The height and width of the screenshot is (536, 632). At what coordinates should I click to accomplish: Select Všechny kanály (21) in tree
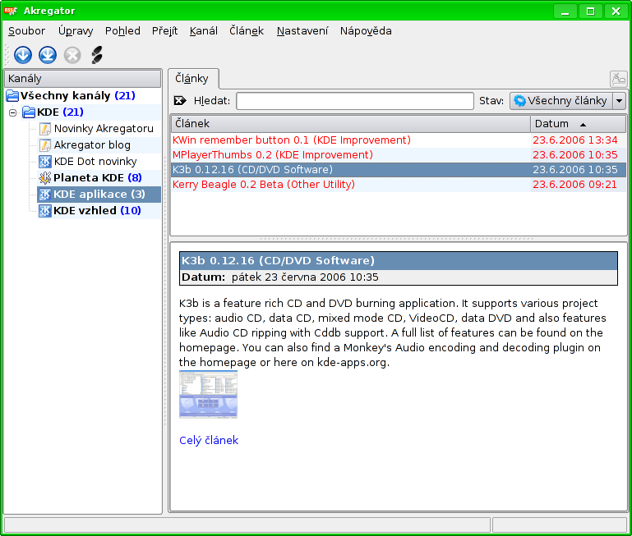click(78, 96)
